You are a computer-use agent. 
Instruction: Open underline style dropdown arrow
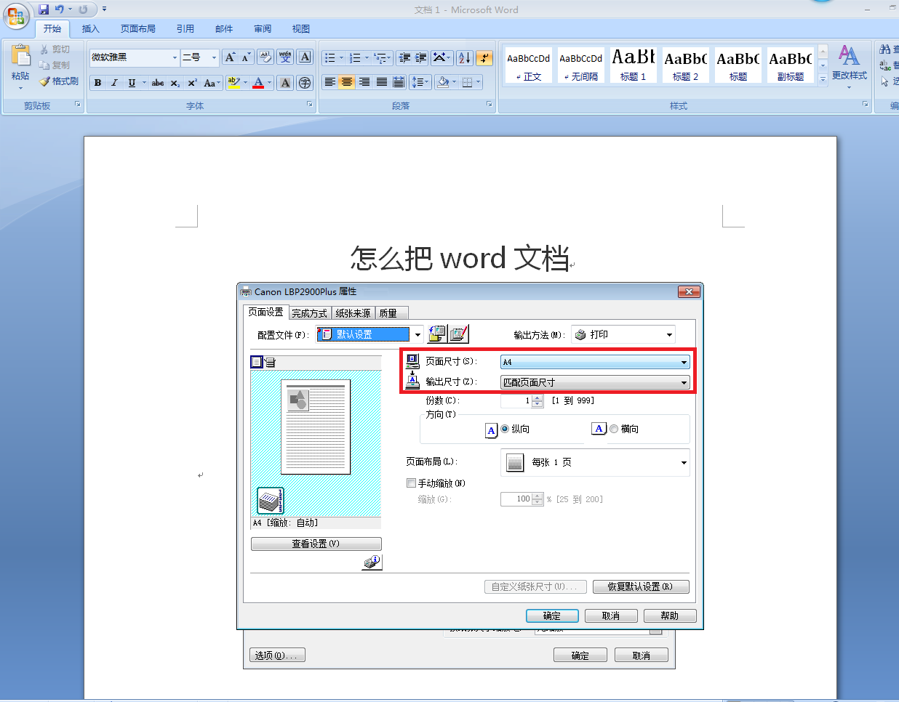coord(144,83)
